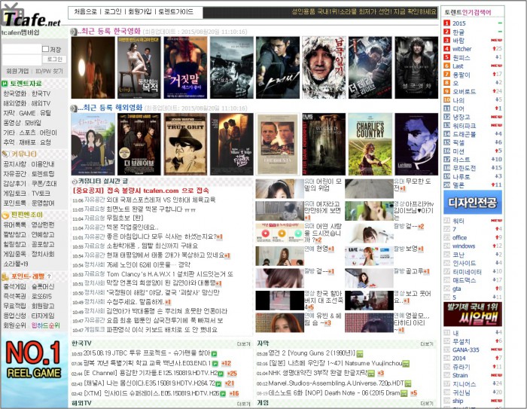Check the 저장 save-login checkbox
The height and width of the screenshot is (409, 527).
[x=45, y=49]
